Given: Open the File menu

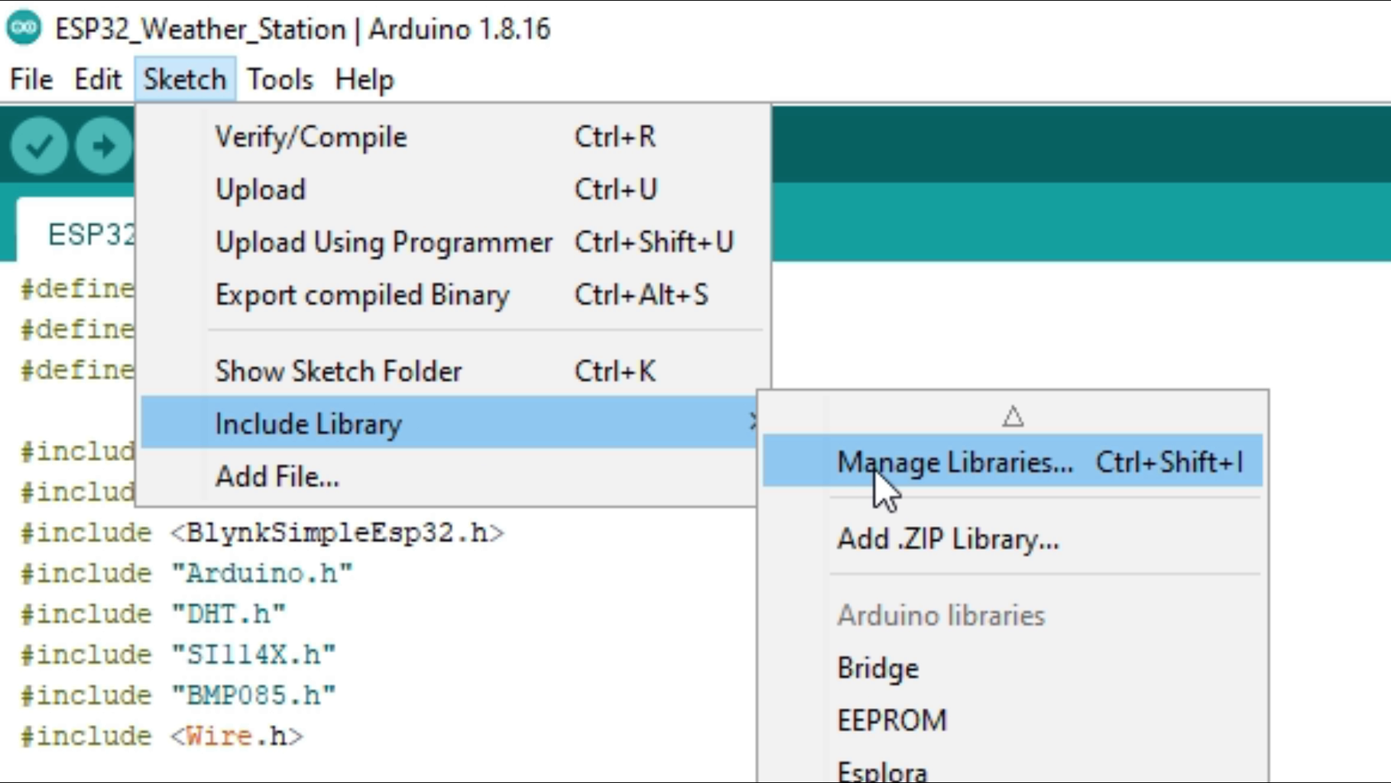Looking at the screenshot, I should point(31,80).
